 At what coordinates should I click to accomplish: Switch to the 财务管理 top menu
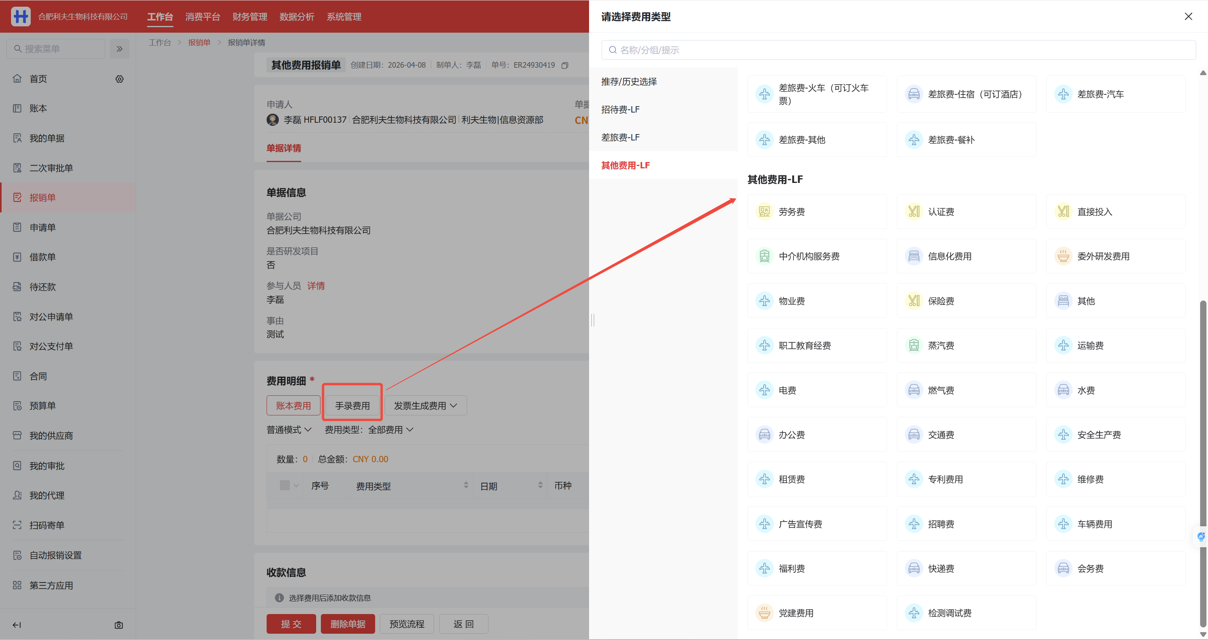pos(249,17)
